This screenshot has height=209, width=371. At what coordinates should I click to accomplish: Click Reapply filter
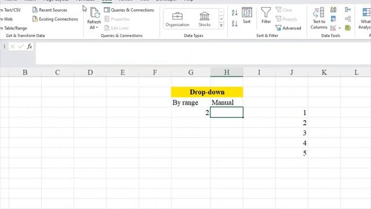[286, 19]
